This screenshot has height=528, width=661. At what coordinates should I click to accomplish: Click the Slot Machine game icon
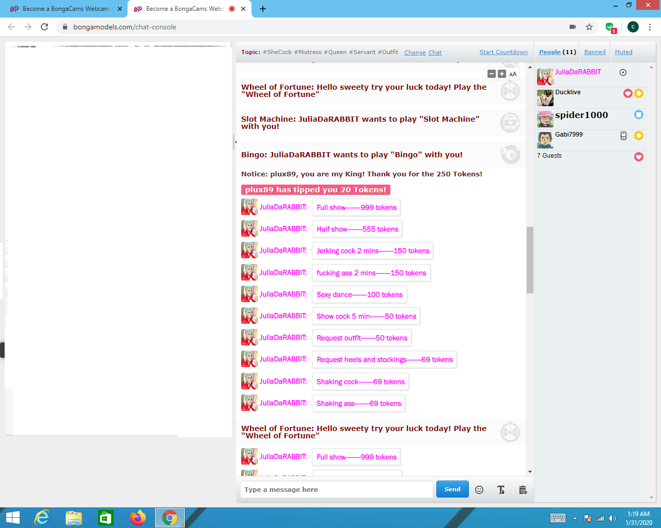[510, 123]
